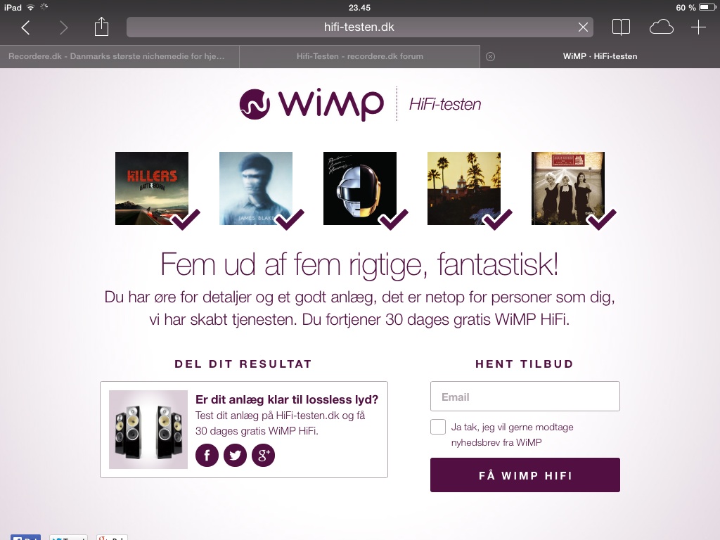720x540 pixels.
Task: Stop loading with X in address bar
Action: (583, 27)
